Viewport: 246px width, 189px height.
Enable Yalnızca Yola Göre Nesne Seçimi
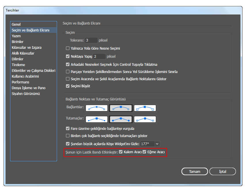click(x=68, y=48)
